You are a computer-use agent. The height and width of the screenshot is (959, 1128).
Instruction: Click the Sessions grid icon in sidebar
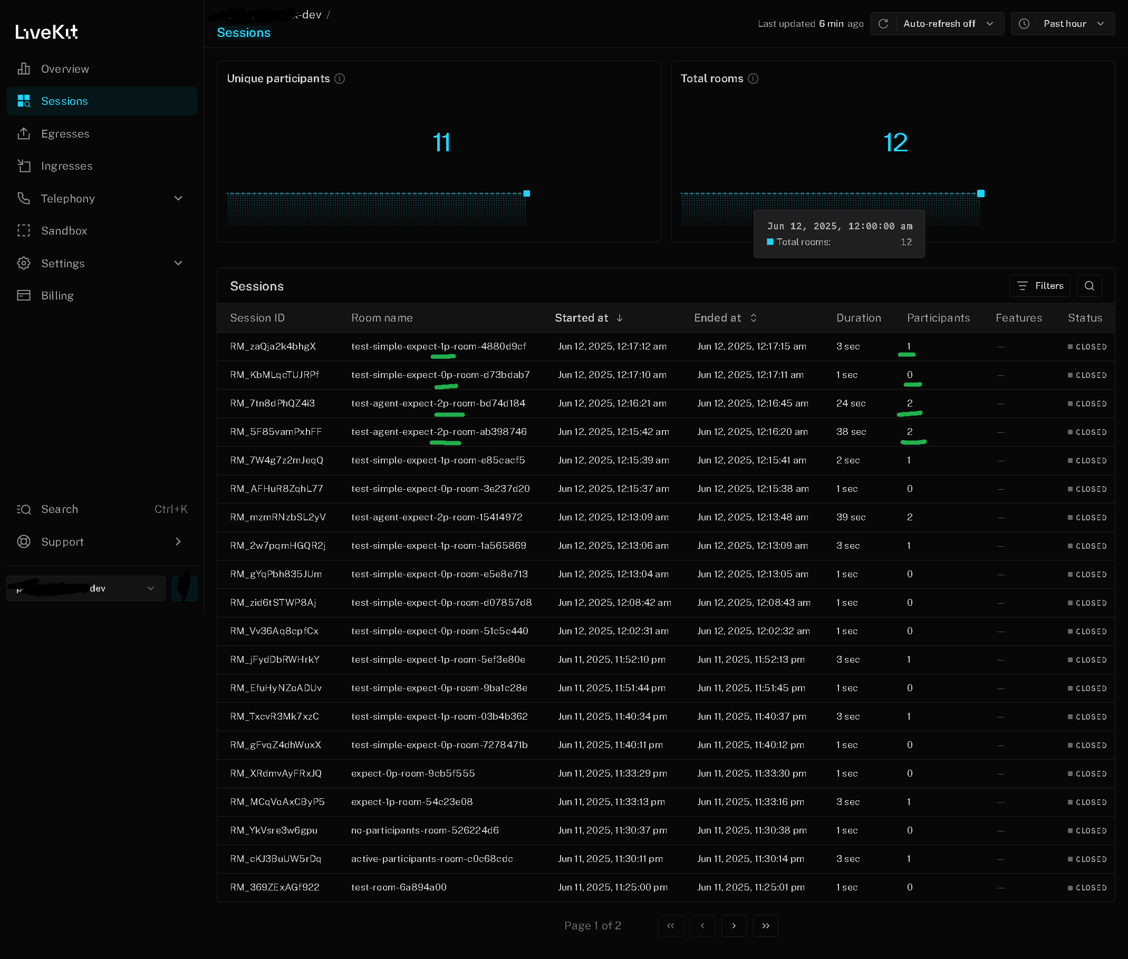(24, 101)
